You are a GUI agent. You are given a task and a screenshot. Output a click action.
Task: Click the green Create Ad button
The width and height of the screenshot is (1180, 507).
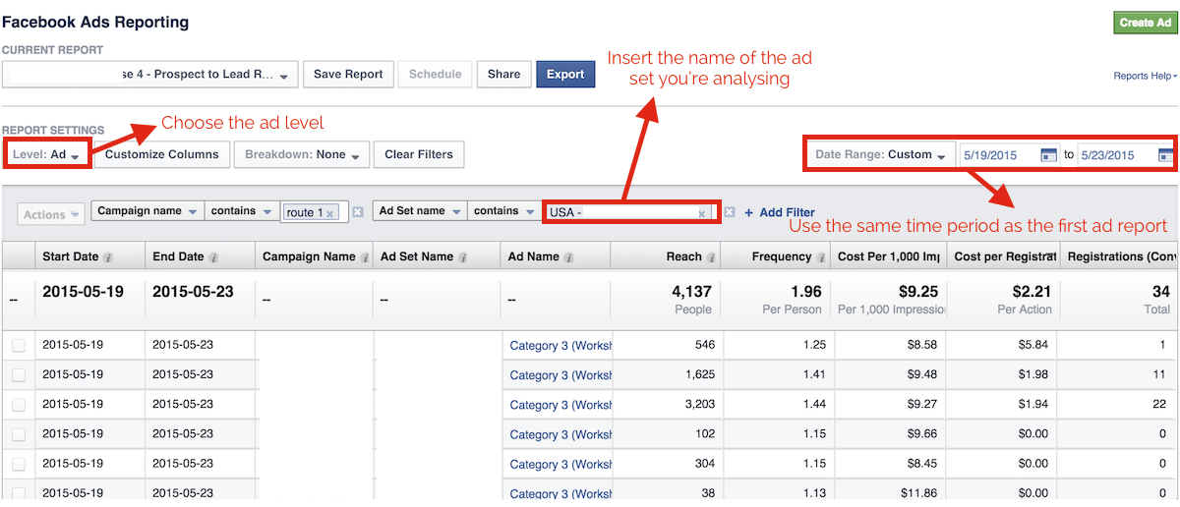pos(1146,23)
